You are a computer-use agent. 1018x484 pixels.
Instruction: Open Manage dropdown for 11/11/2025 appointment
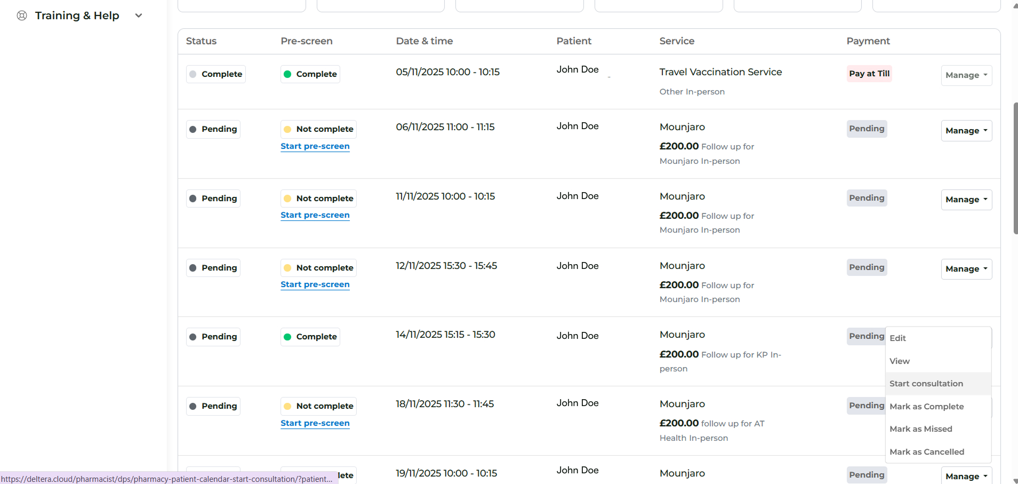pyautogui.click(x=966, y=200)
